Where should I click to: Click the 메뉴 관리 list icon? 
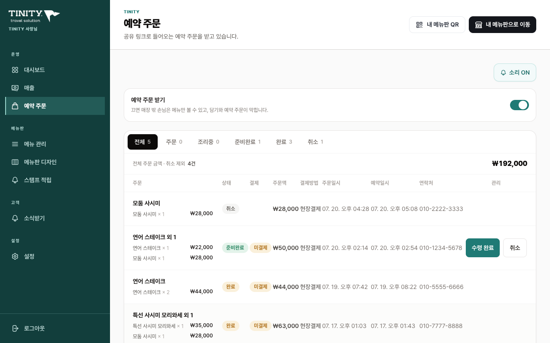(15, 144)
